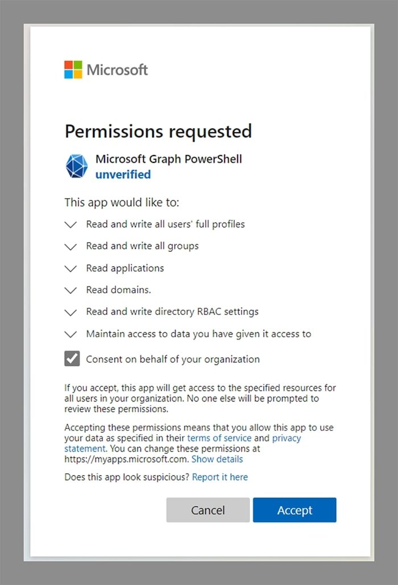Click the Show details link
398x585 pixels.
217,459
